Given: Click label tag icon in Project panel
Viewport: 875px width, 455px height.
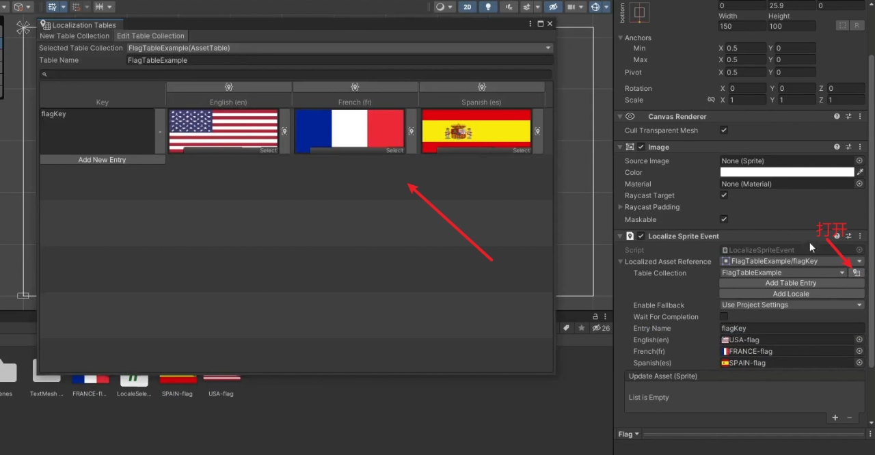Looking at the screenshot, I should 566,328.
